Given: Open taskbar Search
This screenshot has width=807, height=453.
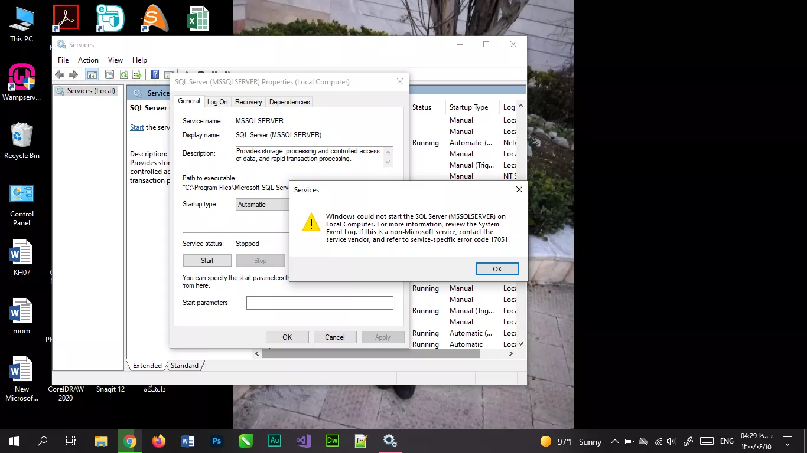Looking at the screenshot, I should (x=43, y=441).
